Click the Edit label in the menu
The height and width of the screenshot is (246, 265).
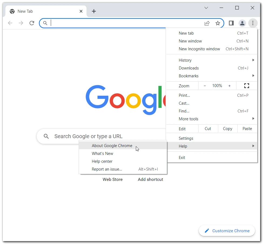click(182, 129)
